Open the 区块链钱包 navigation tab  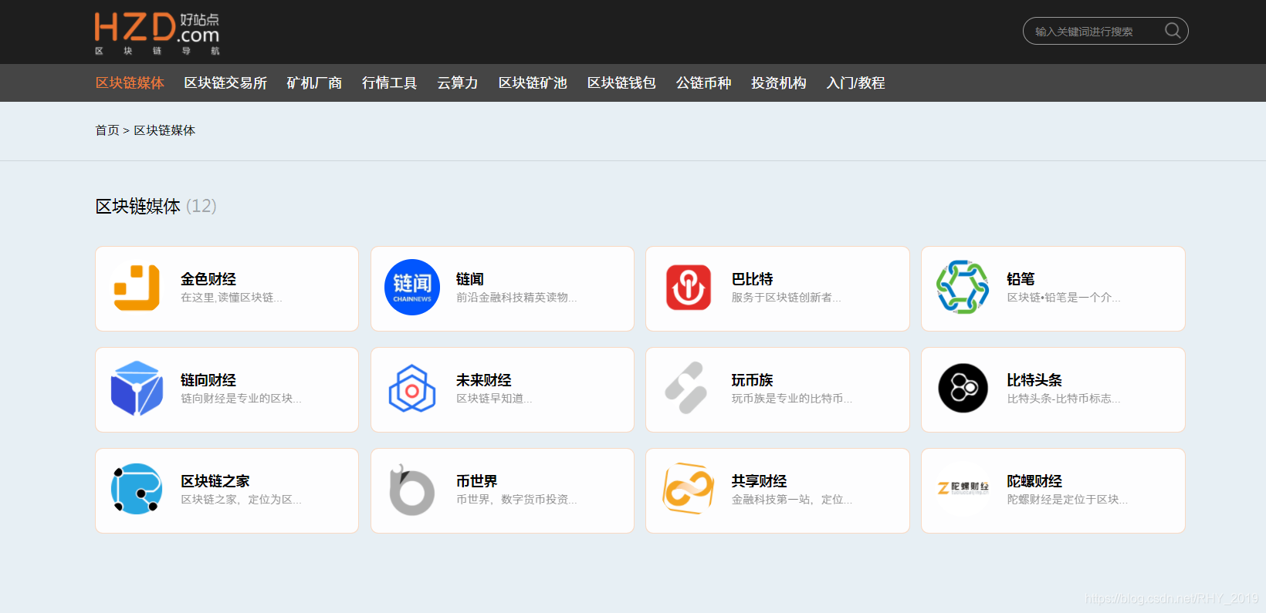click(x=621, y=83)
